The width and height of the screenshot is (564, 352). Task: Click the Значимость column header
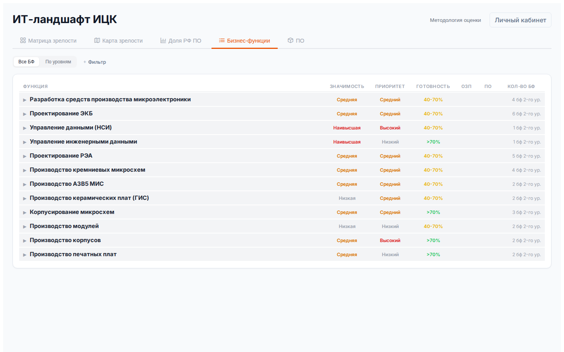[x=347, y=86]
